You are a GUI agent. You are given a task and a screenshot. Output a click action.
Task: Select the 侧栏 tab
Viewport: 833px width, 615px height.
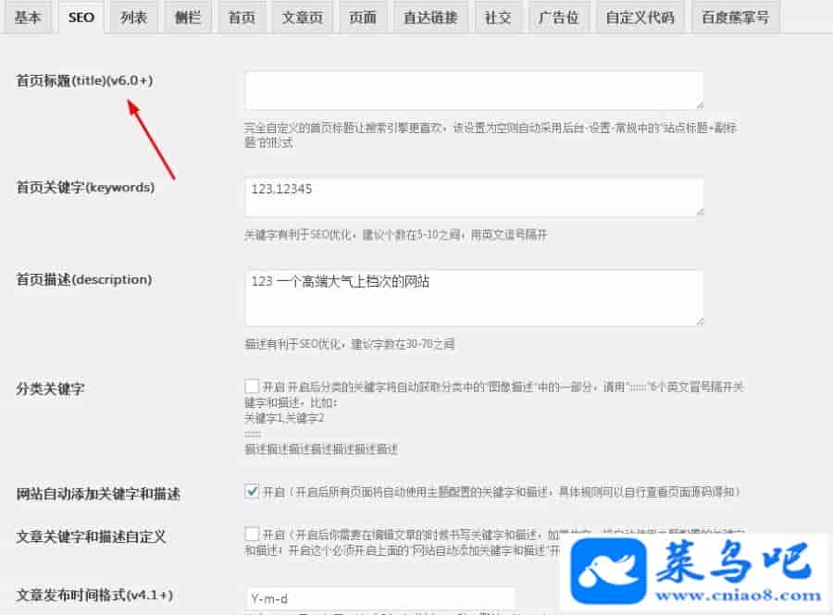click(188, 18)
